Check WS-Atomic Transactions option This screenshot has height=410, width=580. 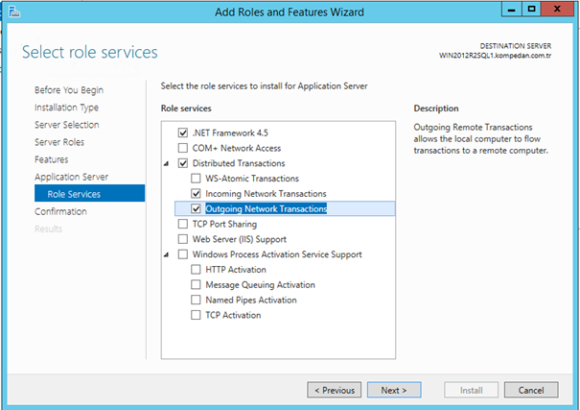(197, 179)
